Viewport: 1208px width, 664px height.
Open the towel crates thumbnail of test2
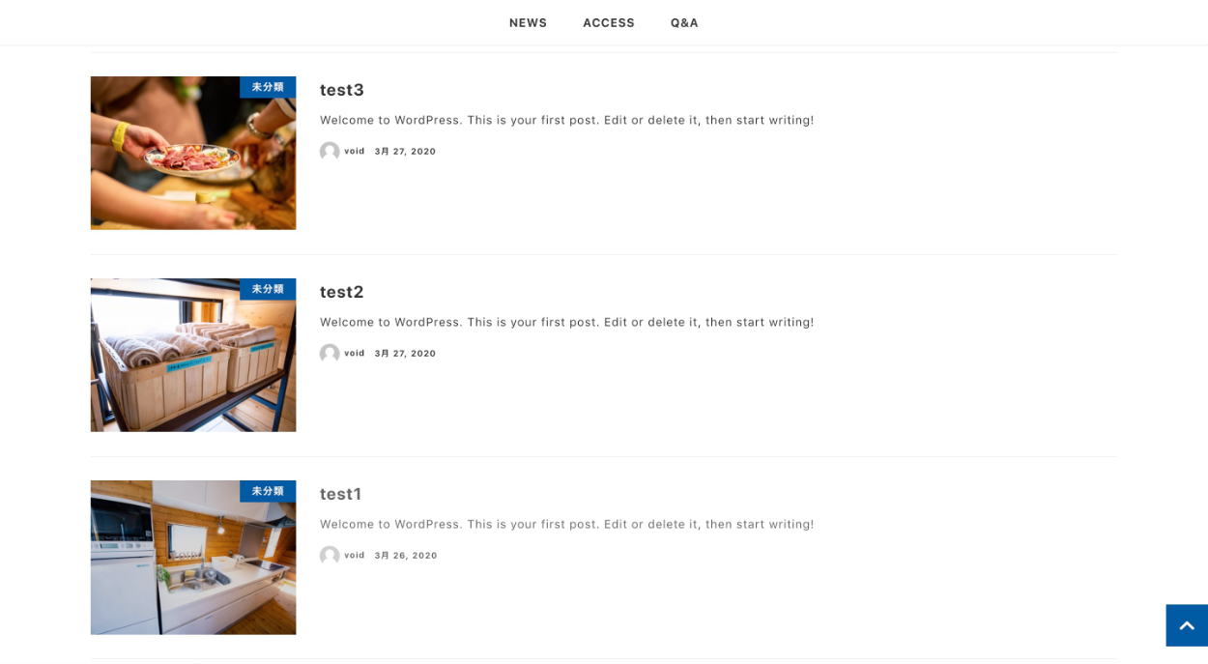(x=193, y=355)
